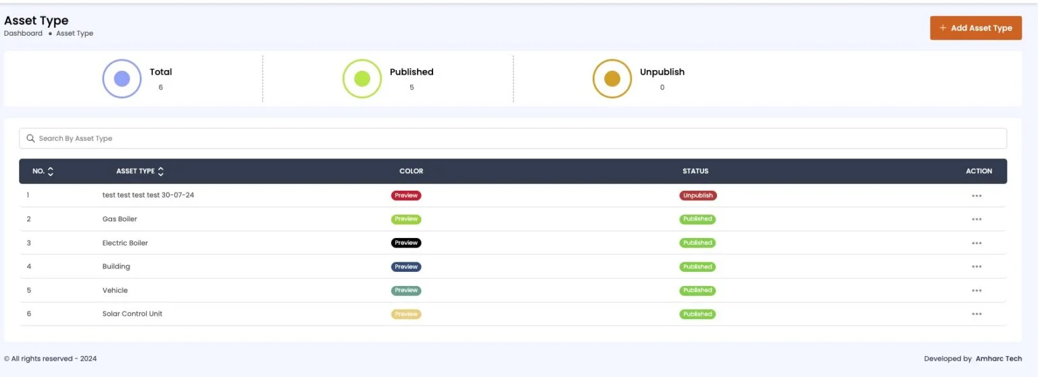Image resolution: width=1038 pixels, height=377 pixels.
Task: Click the Add Asset Type button
Action: 975,28
